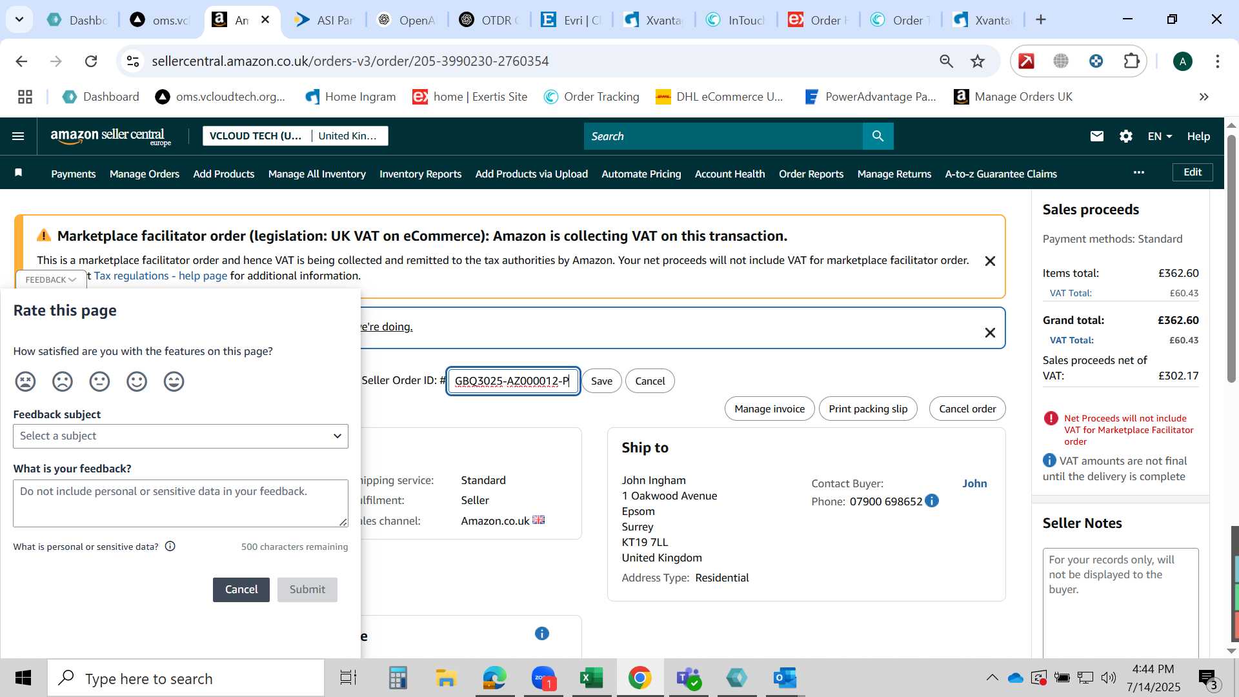Open the VCLOUD TECH account switcher
This screenshot has height=697, width=1239.
[296, 136]
